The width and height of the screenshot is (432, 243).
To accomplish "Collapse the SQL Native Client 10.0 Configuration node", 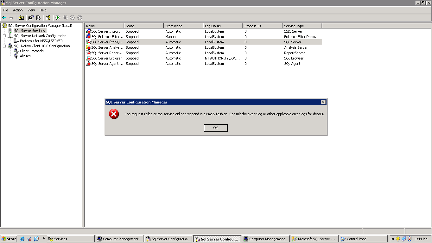I will click(4, 46).
